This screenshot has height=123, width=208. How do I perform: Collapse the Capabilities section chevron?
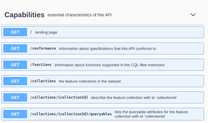[x=193, y=15]
